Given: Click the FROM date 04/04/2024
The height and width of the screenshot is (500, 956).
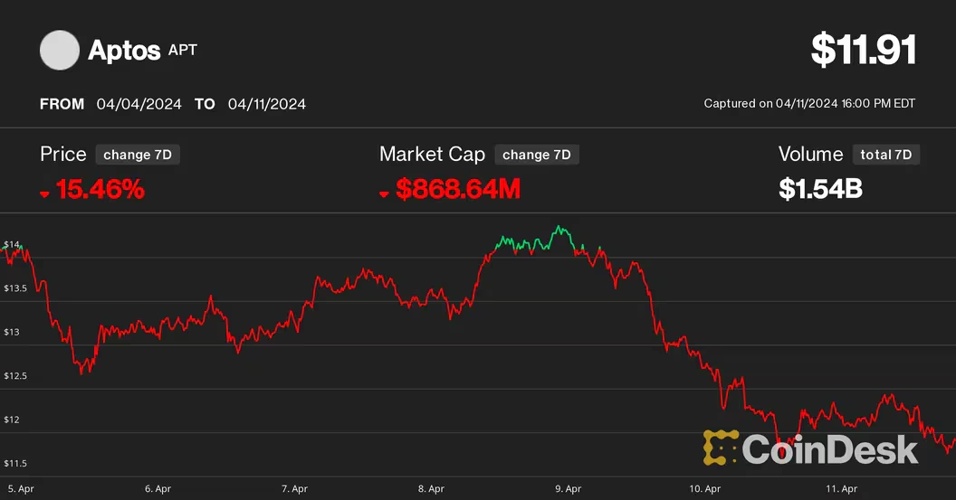Looking at the screenshot, I should point(139,104).
